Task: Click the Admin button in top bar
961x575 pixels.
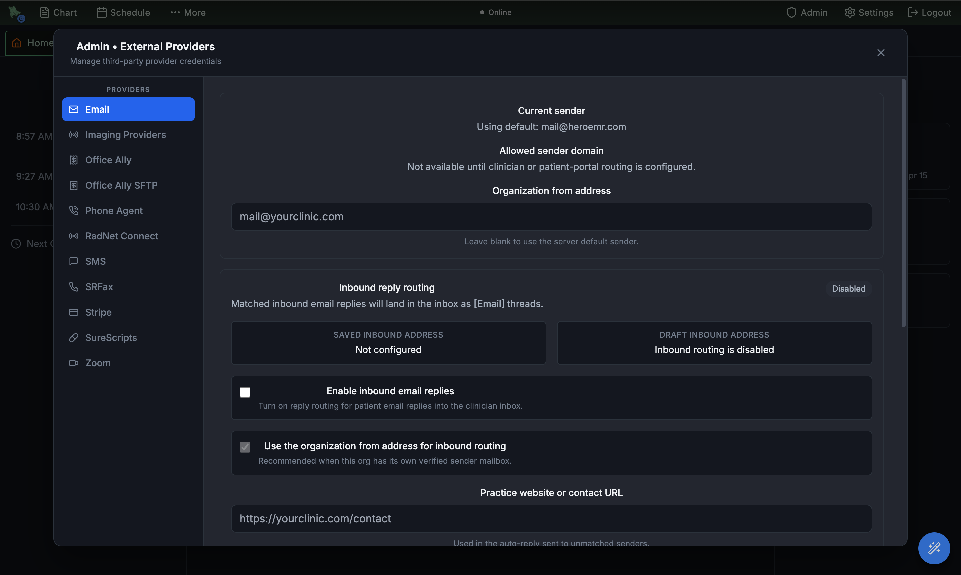Action: point(807,12)
